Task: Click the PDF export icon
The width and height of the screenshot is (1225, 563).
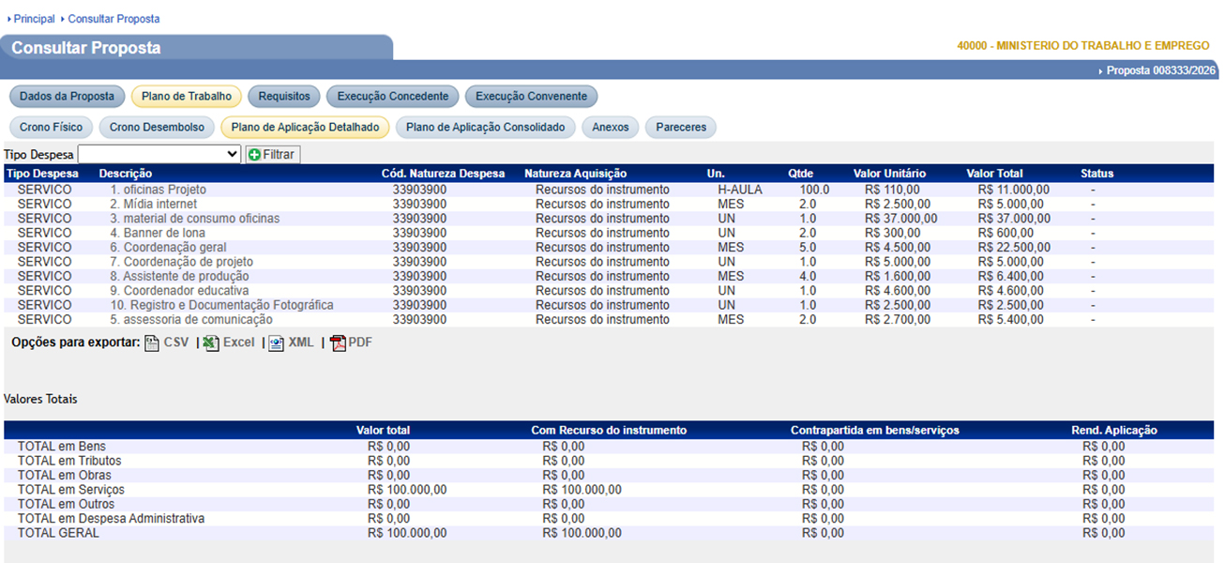Action: pyautogui.click(x=338, y=343)
